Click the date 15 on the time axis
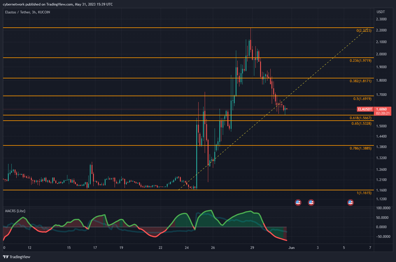The image size is (396, 262). tap(69, 248)
